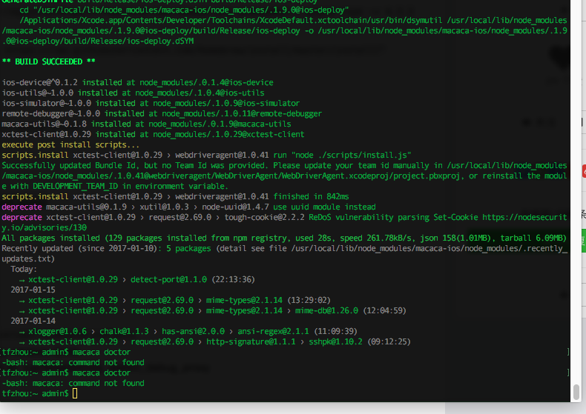The height and width of the screenshot is (414, 586).
Task: Click the 'run "node ./scripts/install.js"' text
Action: pyautogui.click(x=342, y=155)
